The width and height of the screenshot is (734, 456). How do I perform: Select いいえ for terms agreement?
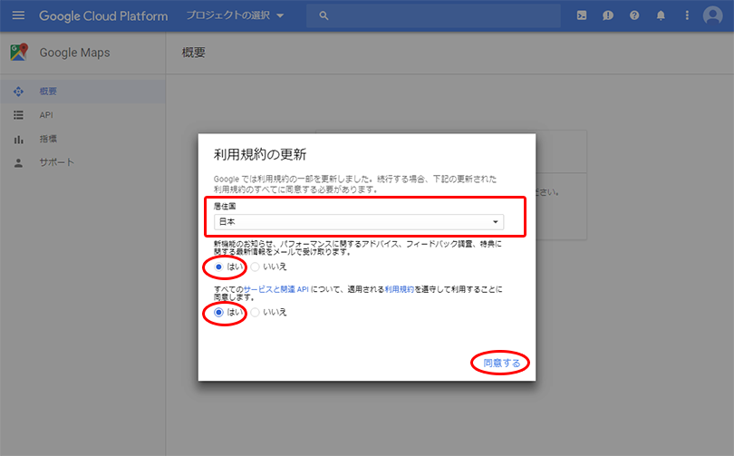tap(256, 312)
